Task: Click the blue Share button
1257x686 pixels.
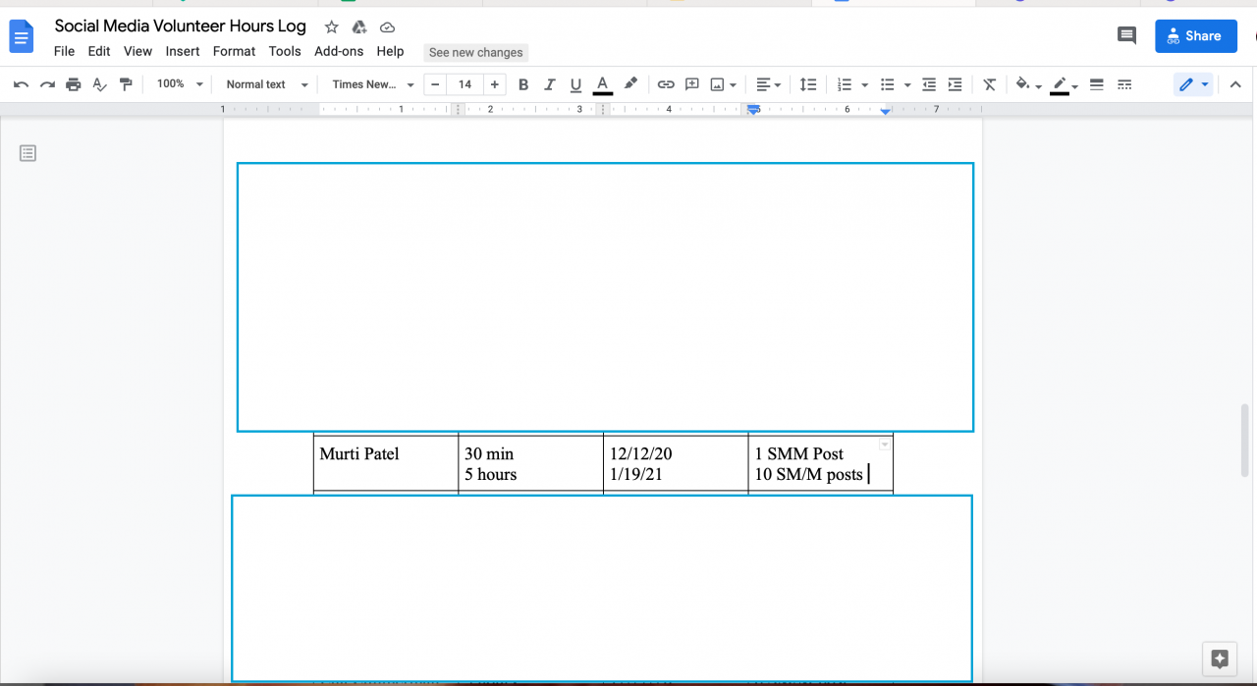Action: click(x=1196, y=35)
